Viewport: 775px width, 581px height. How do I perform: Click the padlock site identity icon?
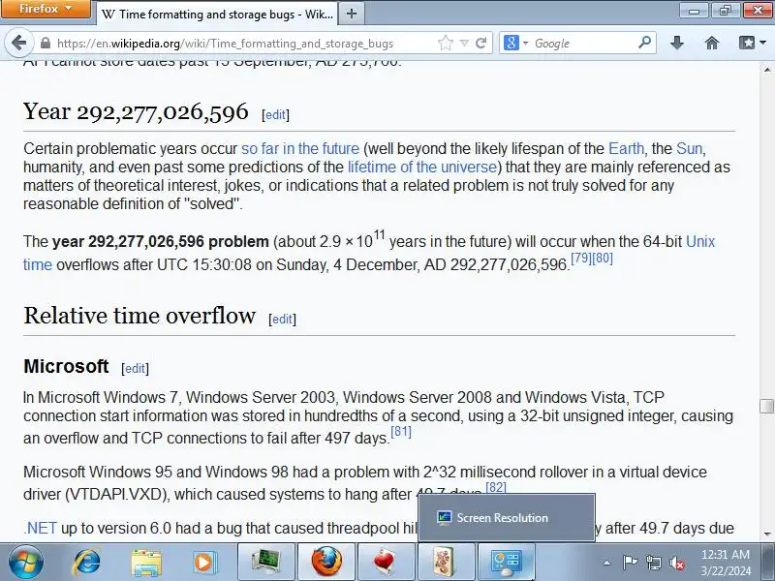click(46, 43)
